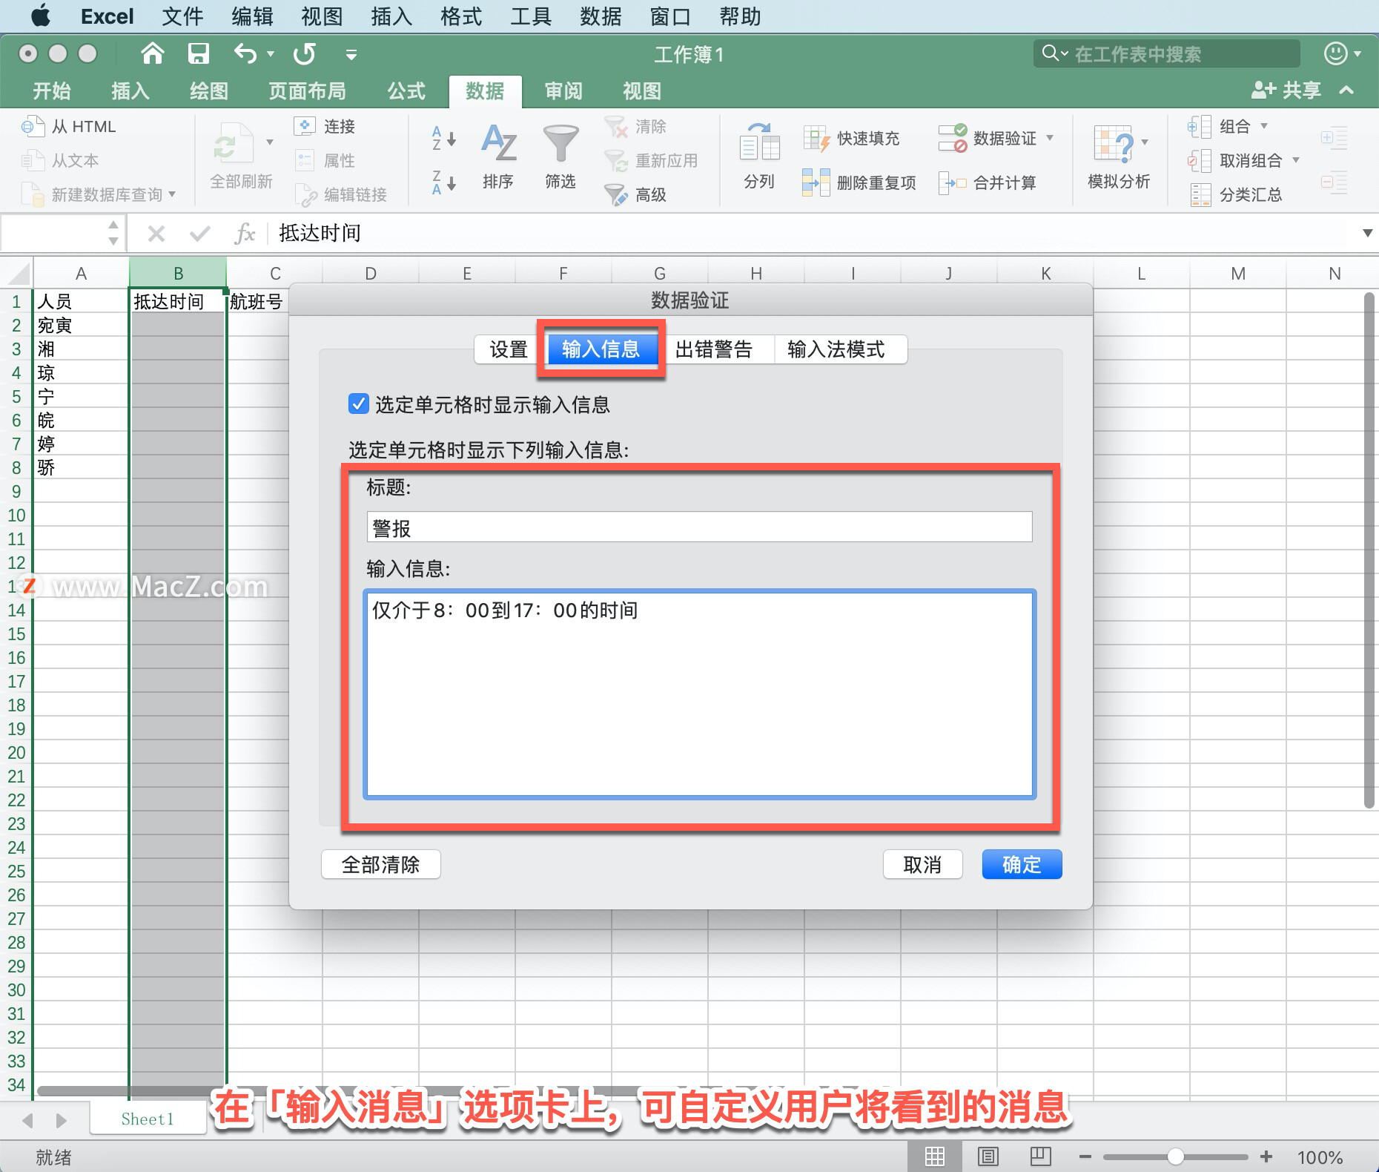The width and height of the screenshot is (1379, 1172).
Task: Click the Consolidate (合并计算) icon
Action: 953,182
